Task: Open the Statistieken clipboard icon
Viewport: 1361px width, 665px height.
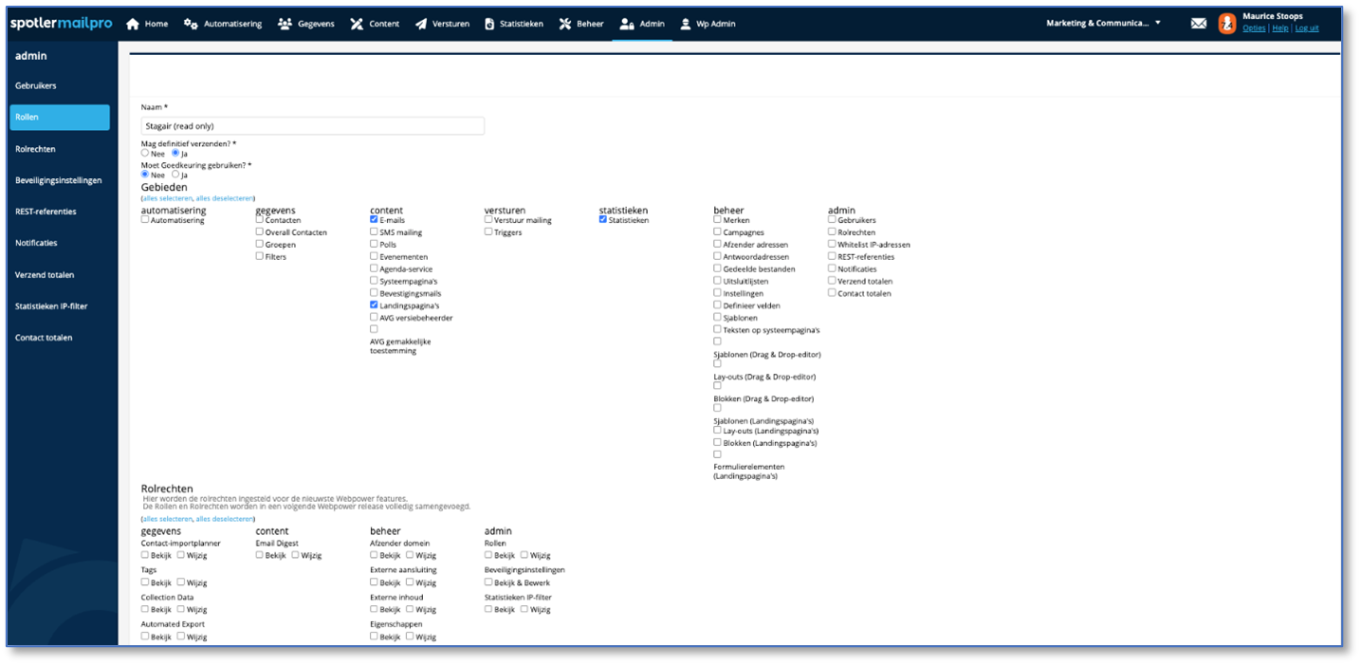Action: pos(489,24)
